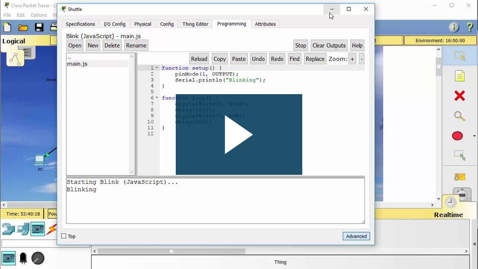Pick the Place Note tool icon
478x269 pixels.
[x=460, y=76]
